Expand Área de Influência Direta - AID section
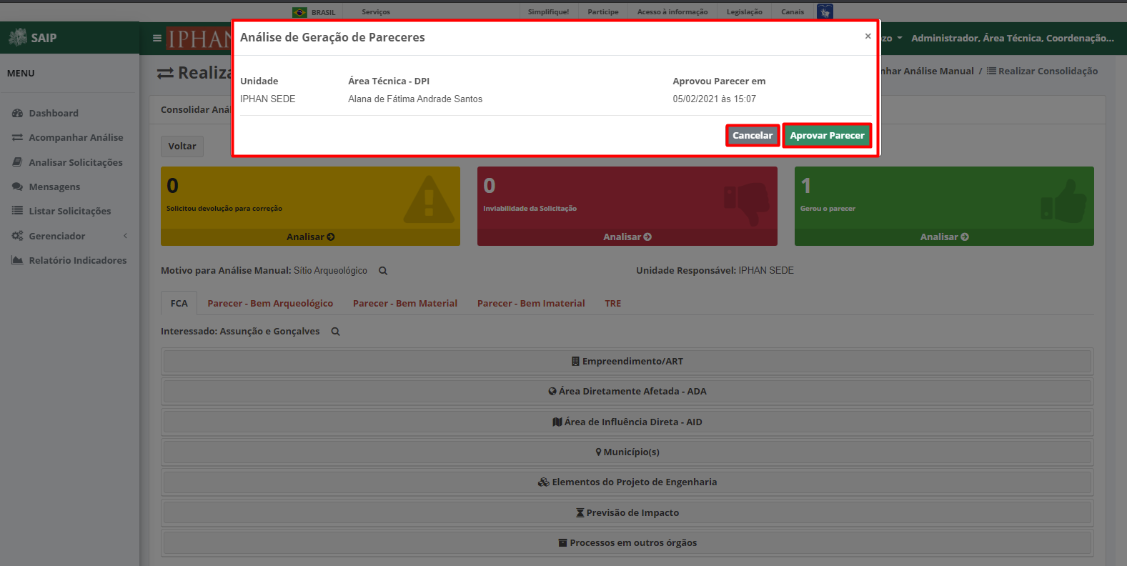Viewport: 1127px width, 566px height. (x=627, y=422)
